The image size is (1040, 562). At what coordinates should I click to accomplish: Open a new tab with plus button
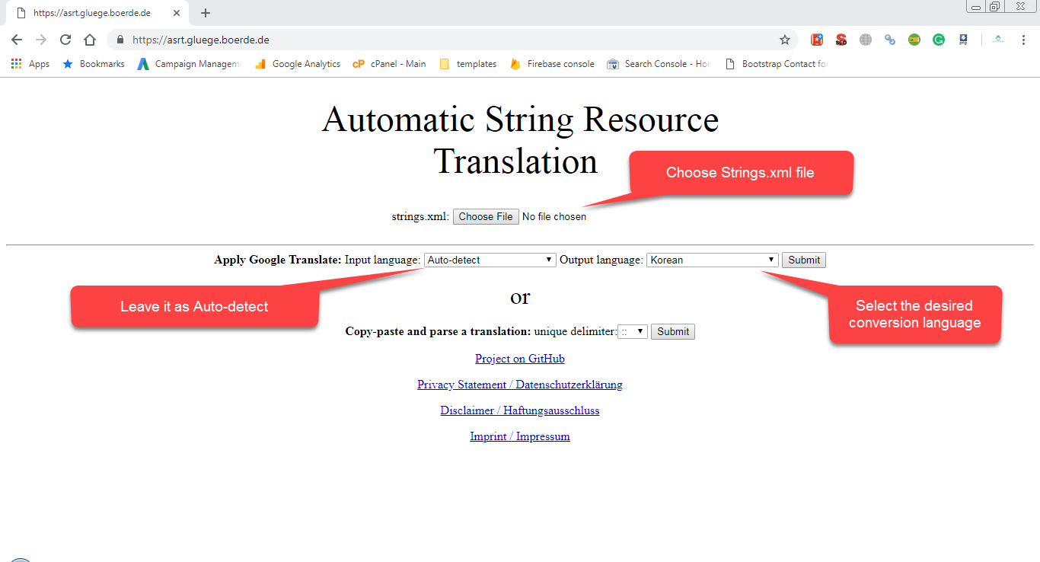tap(206, 13)
